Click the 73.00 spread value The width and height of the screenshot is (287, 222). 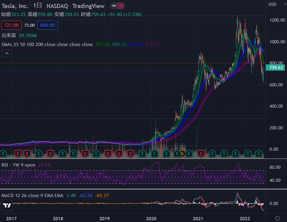pyautogui.click(x=29, y=25)
